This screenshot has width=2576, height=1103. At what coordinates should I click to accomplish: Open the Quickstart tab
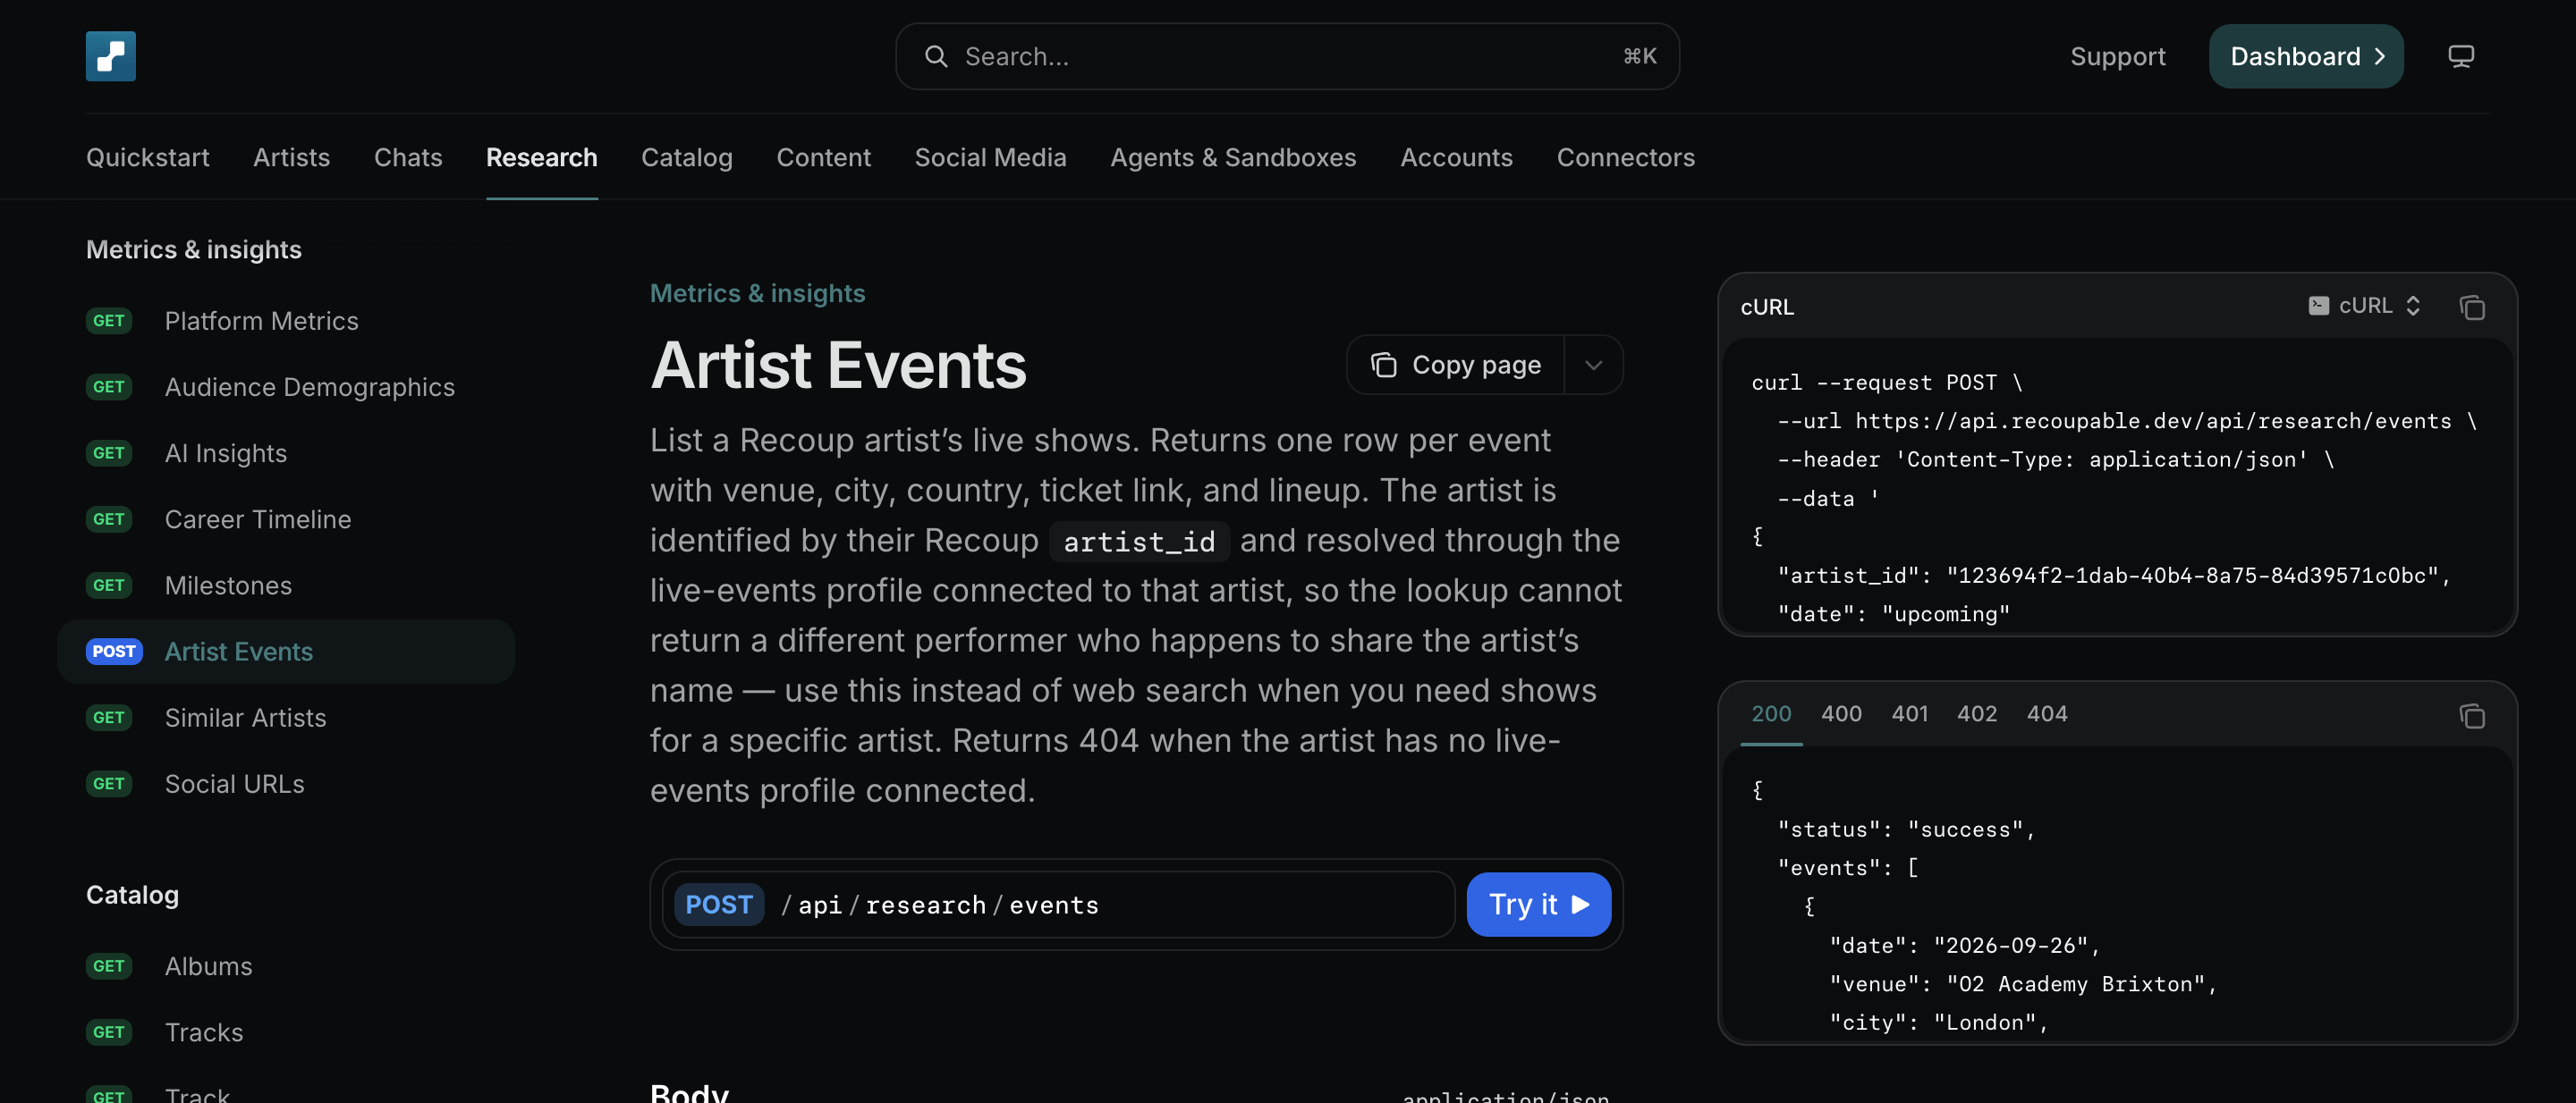(x=148, y=156)
